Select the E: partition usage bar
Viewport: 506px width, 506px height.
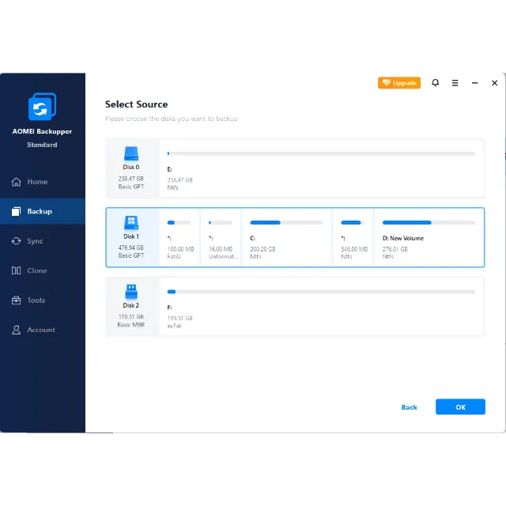321,153
